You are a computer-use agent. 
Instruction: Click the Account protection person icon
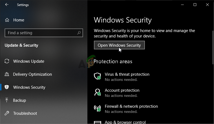click(97, 92)
